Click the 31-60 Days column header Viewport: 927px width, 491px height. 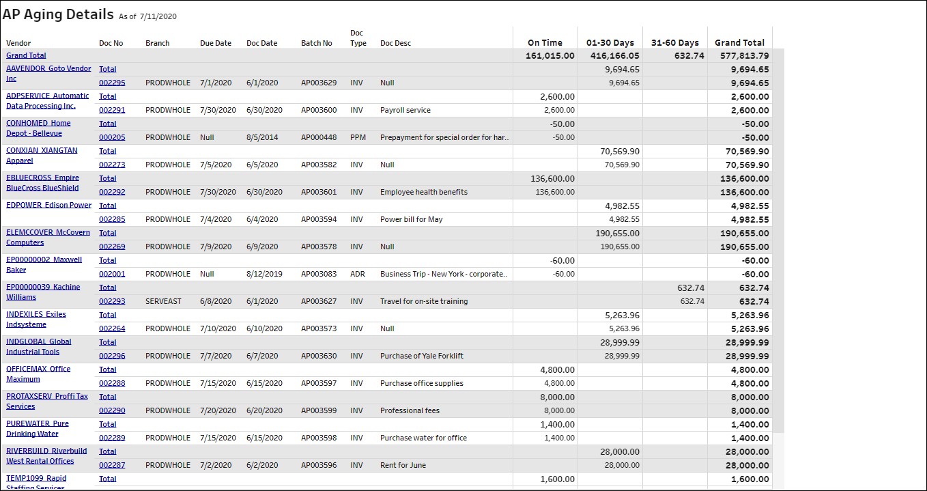click(675, 42)
